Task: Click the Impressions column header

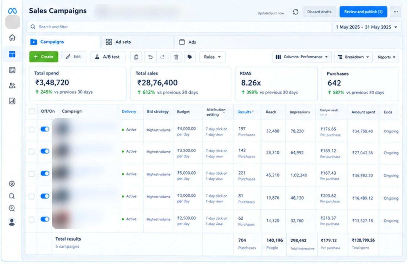Action: [299, 112]
